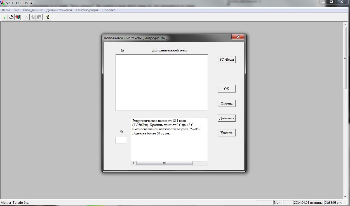Viewport: 350px width, 206px height.
Task: Click the yellow question mark Help icon
Action: [x=48, y=17]
